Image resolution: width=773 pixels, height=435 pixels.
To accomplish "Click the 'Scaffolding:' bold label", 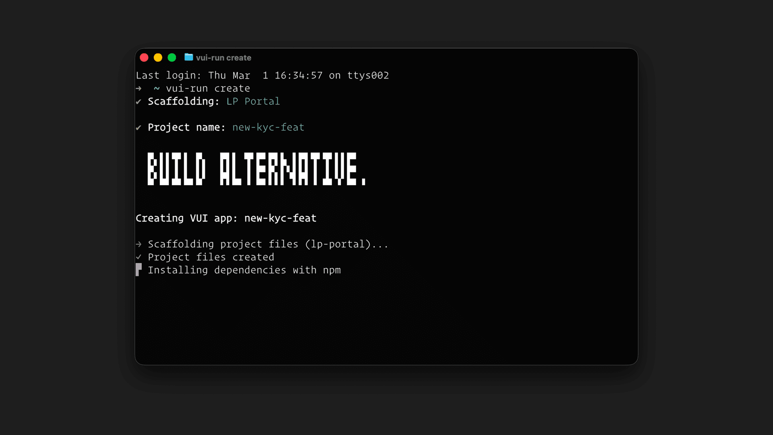I will (x=184, y=101).
